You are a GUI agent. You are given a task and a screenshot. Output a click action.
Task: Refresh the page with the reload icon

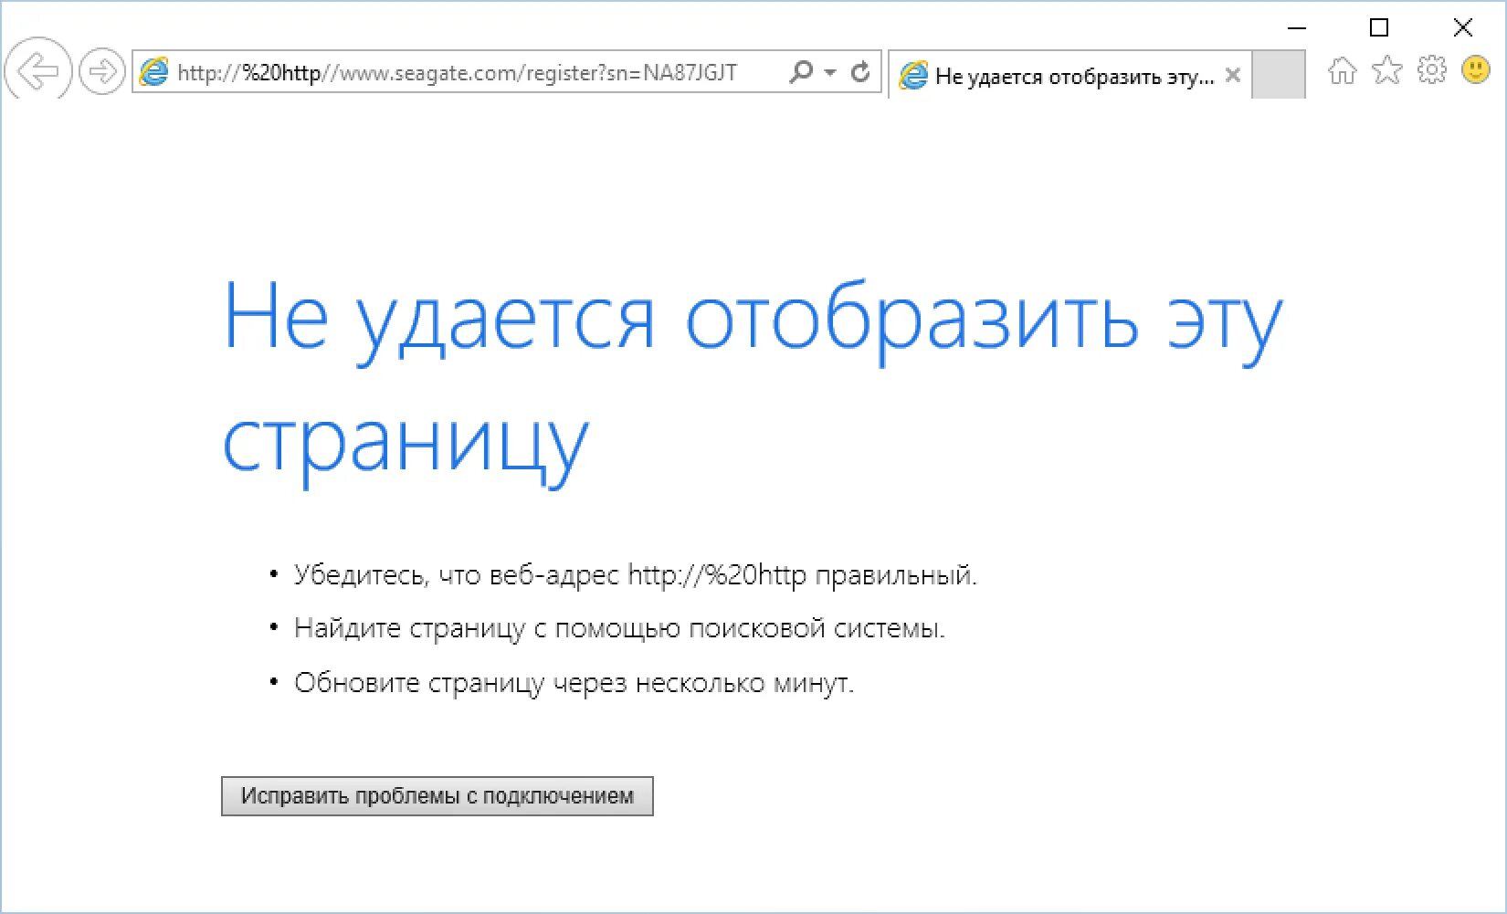(x=859, y=72)
